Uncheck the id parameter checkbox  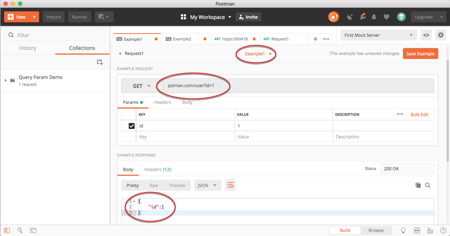pos(132,126)
